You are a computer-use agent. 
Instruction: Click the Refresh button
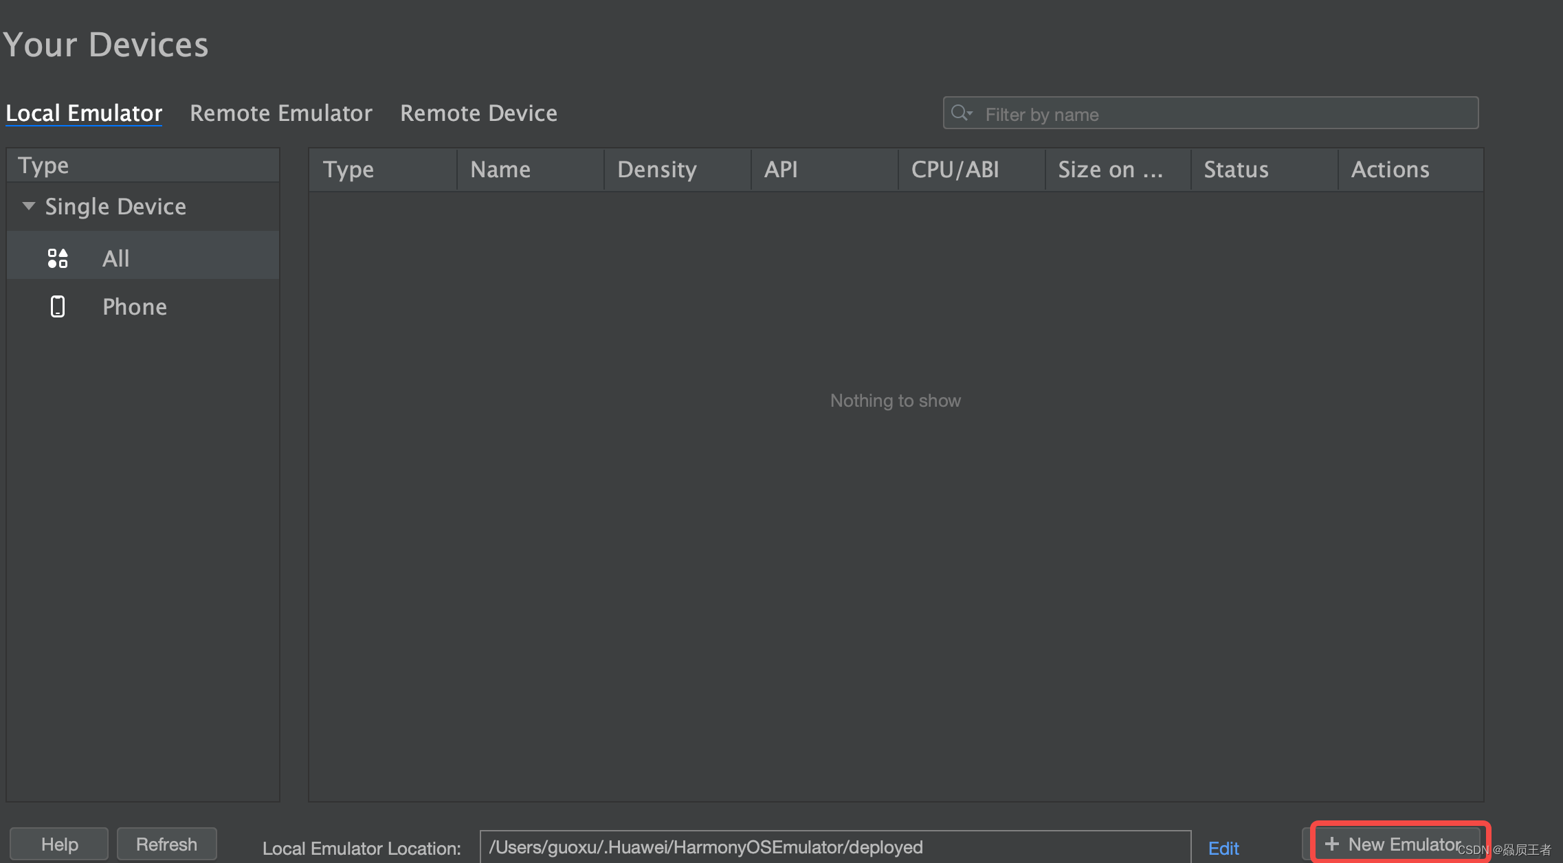coord(166,844)
